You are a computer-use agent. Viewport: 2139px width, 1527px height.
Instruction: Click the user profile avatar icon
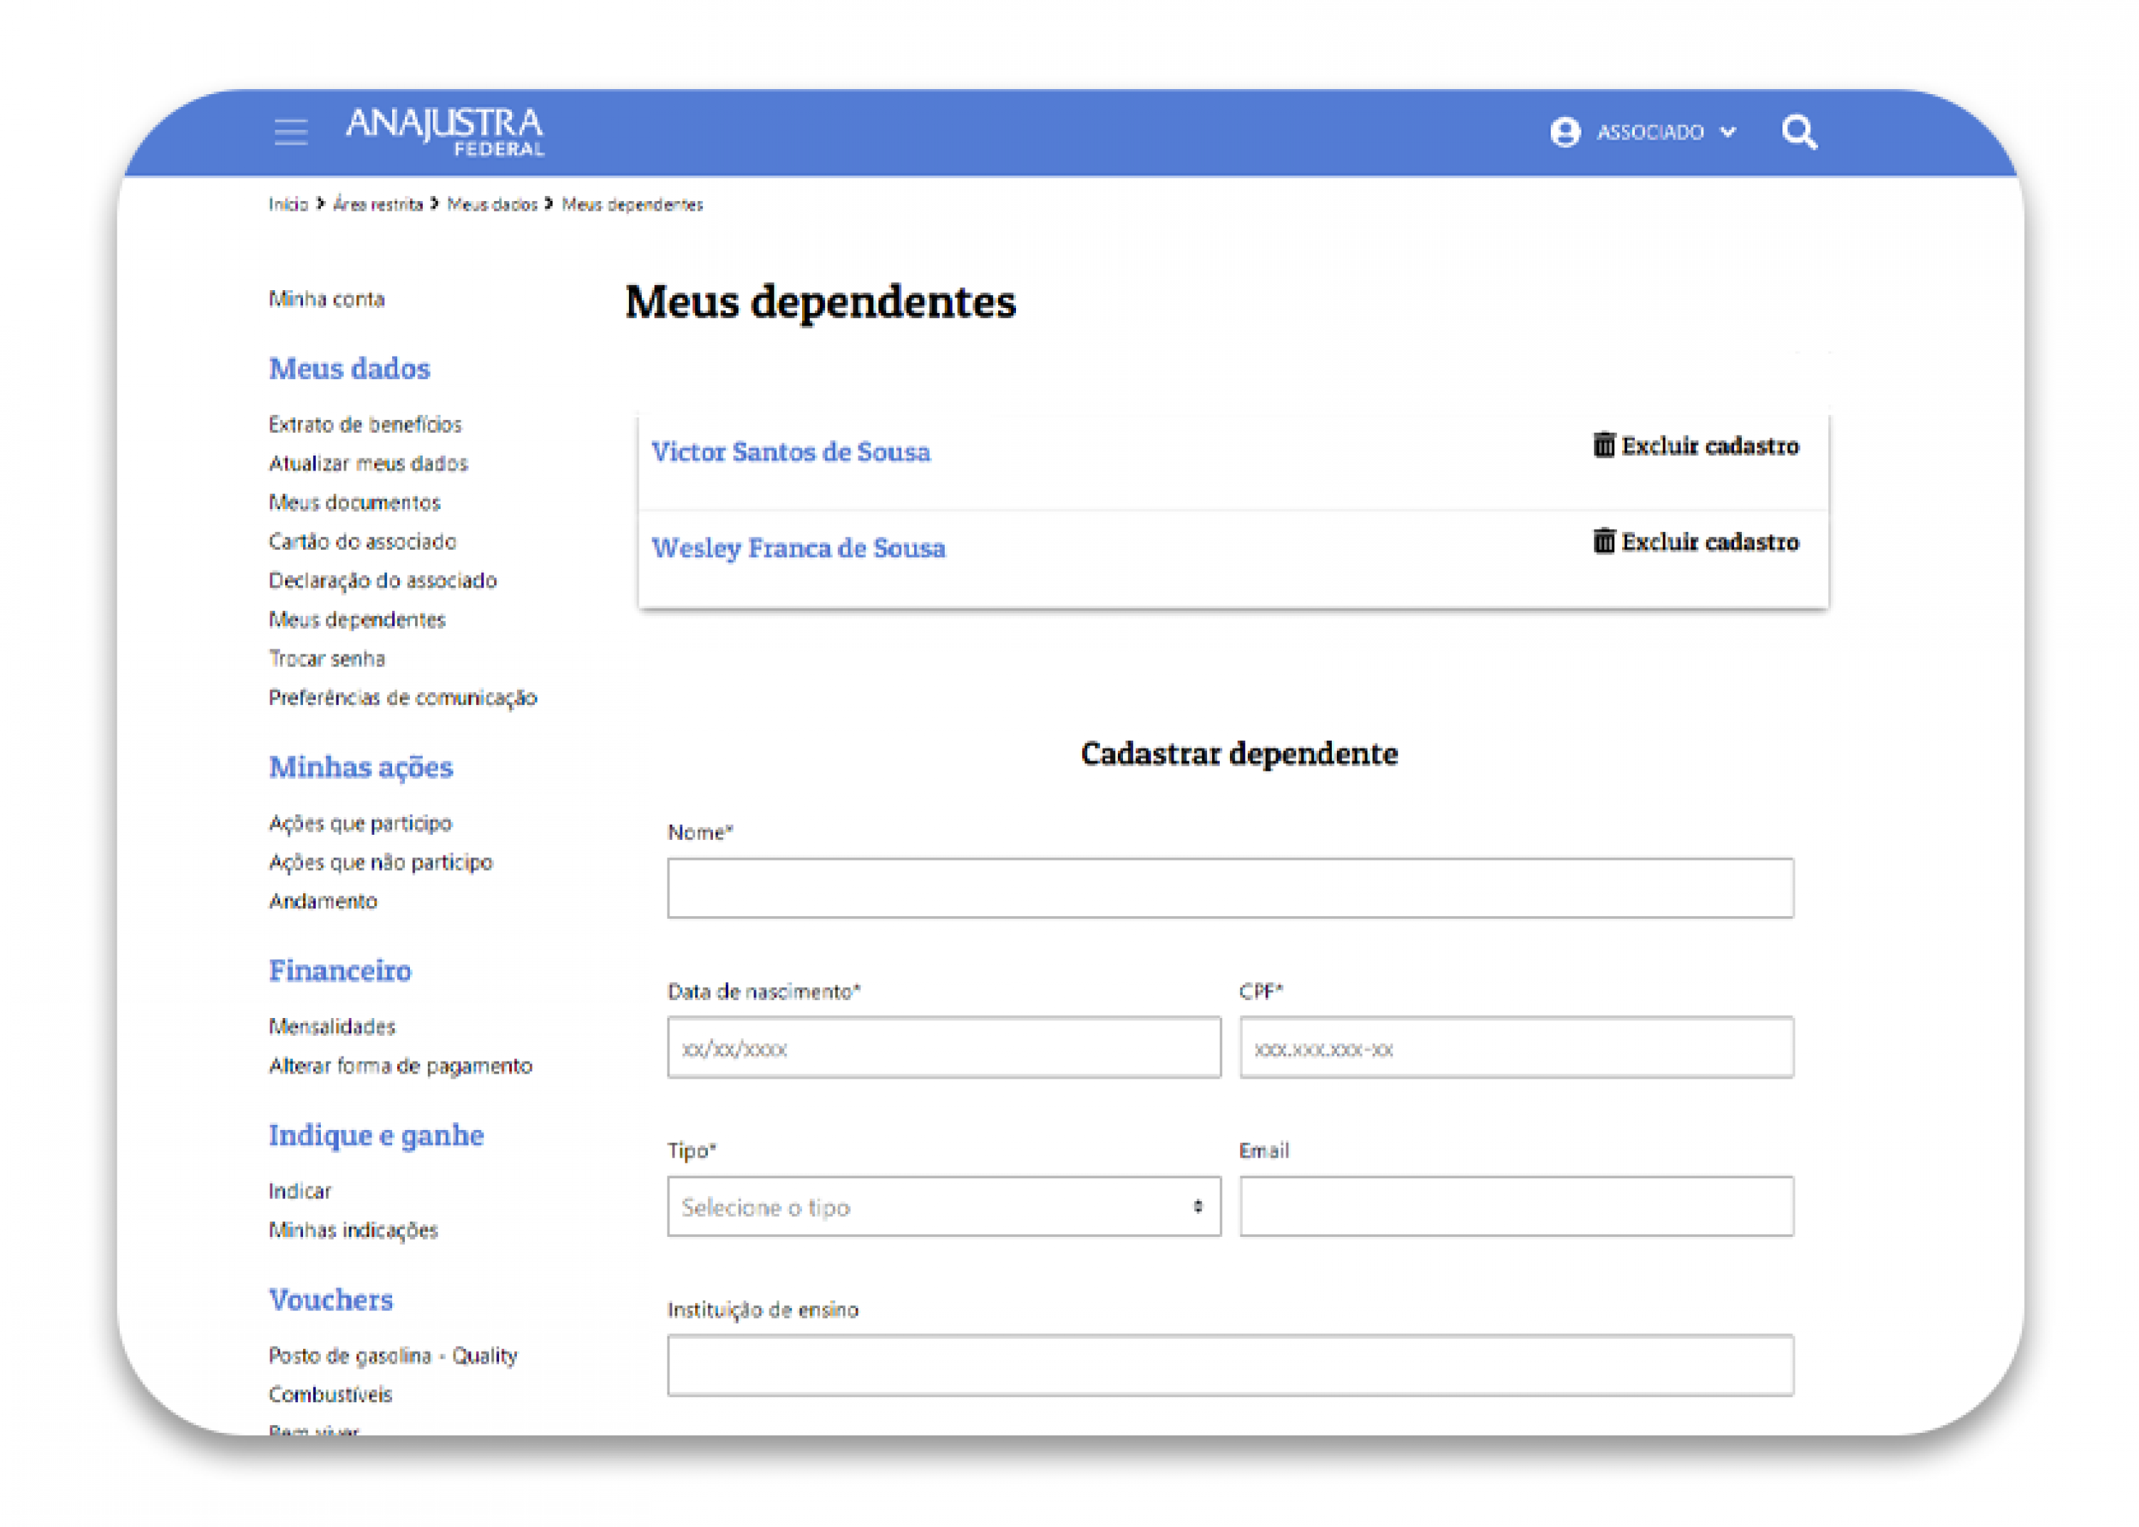coord(1564,133)
